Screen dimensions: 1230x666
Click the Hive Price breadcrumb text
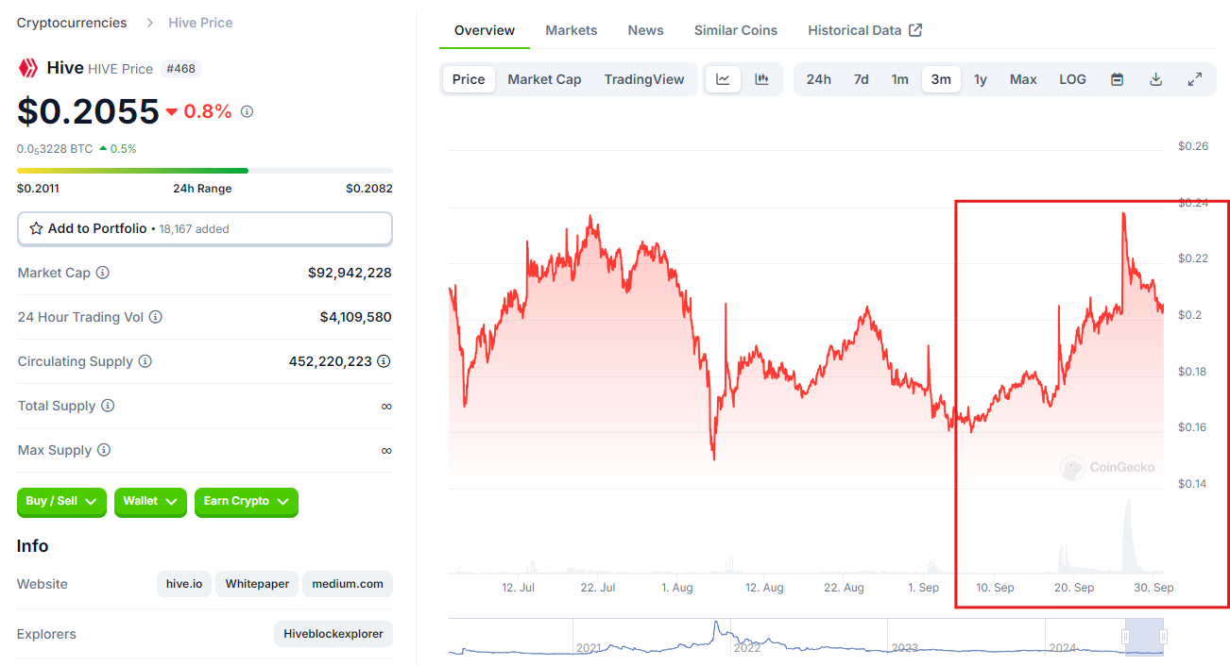coord(200,23)
